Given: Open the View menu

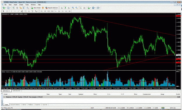Looking at the screenshot, I should pos(10,5).
